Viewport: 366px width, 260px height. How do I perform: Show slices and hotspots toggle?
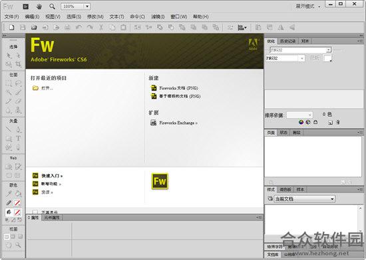point(17,175)
